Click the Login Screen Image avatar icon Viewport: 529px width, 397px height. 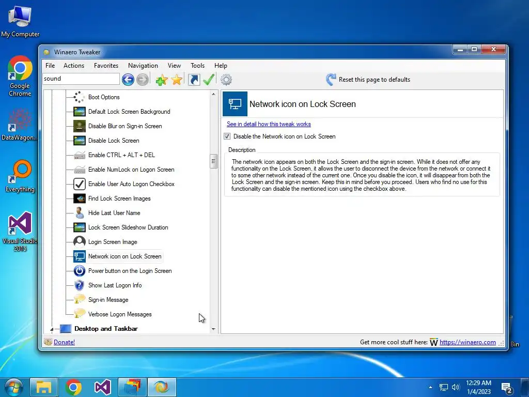tap(79, 242)
